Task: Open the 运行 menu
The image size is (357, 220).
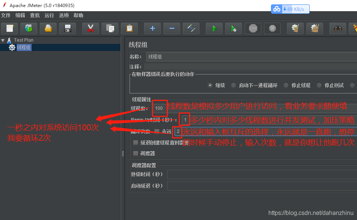Action: pos(49,15)
